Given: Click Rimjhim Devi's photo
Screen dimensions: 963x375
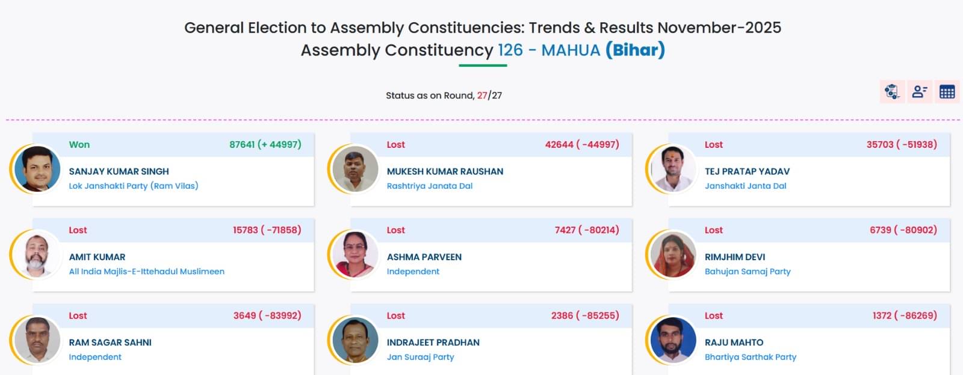Looking at the screenshot, I should pyautogui.click(x=673, y=255).
